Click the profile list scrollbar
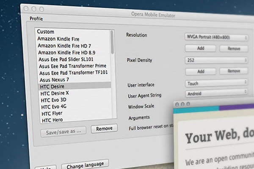Image resolution: width=254 pixels, height=169 pixels. coord(112,42)
